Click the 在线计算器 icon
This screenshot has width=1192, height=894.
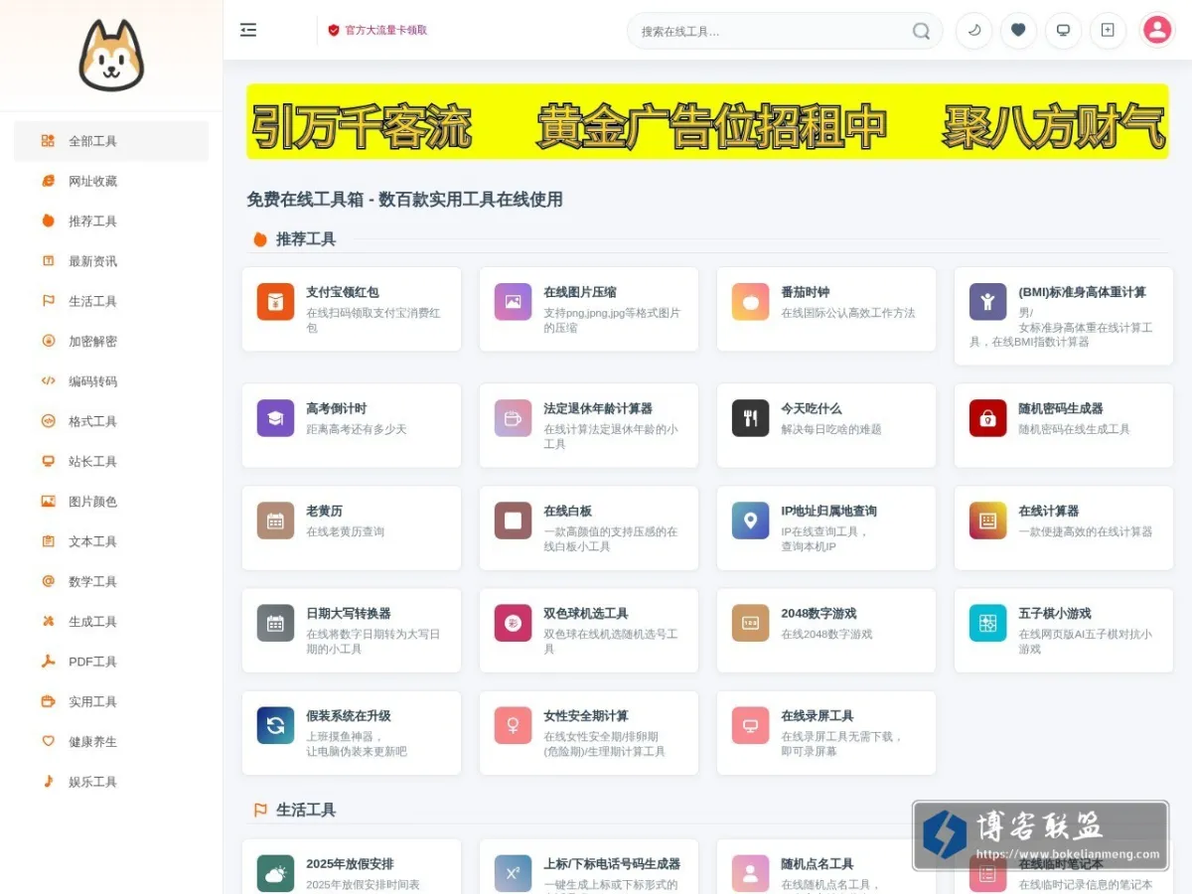click(x=987, y=521)
